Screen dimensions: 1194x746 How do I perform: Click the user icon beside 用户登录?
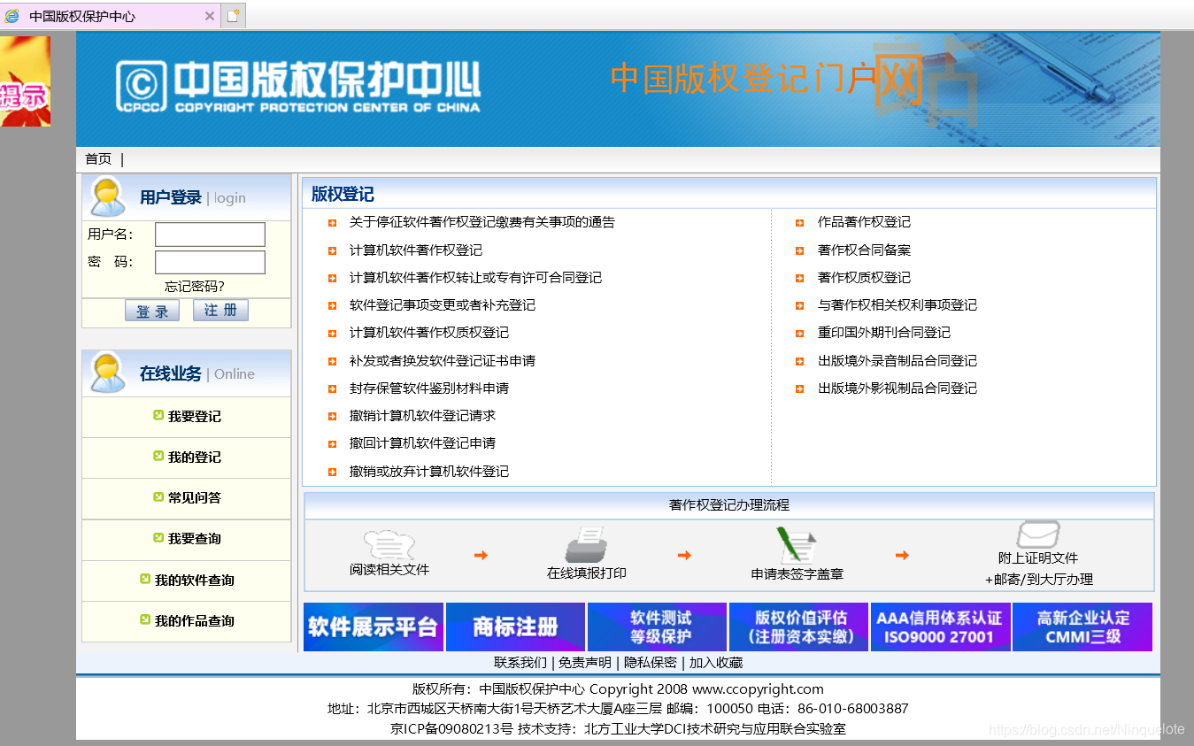click(107, 196)
